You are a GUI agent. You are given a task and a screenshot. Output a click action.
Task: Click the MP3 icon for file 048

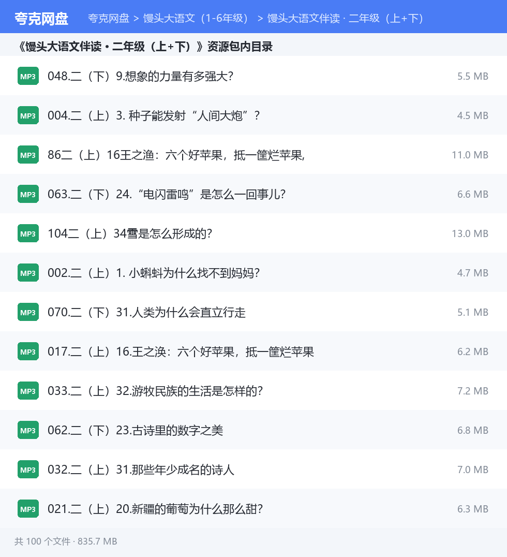point(28,76)
